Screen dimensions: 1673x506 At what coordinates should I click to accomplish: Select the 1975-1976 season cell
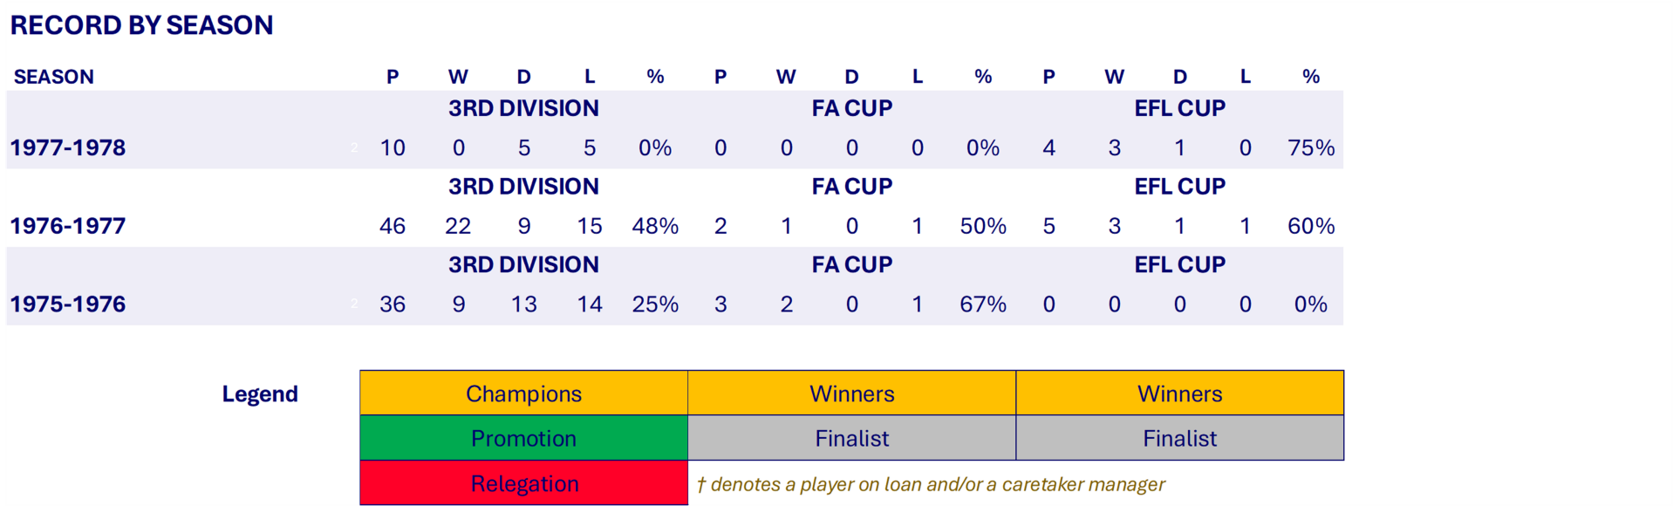pos(68,304)
